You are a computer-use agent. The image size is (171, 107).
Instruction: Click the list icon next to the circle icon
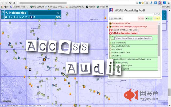(x=11, y=17)
